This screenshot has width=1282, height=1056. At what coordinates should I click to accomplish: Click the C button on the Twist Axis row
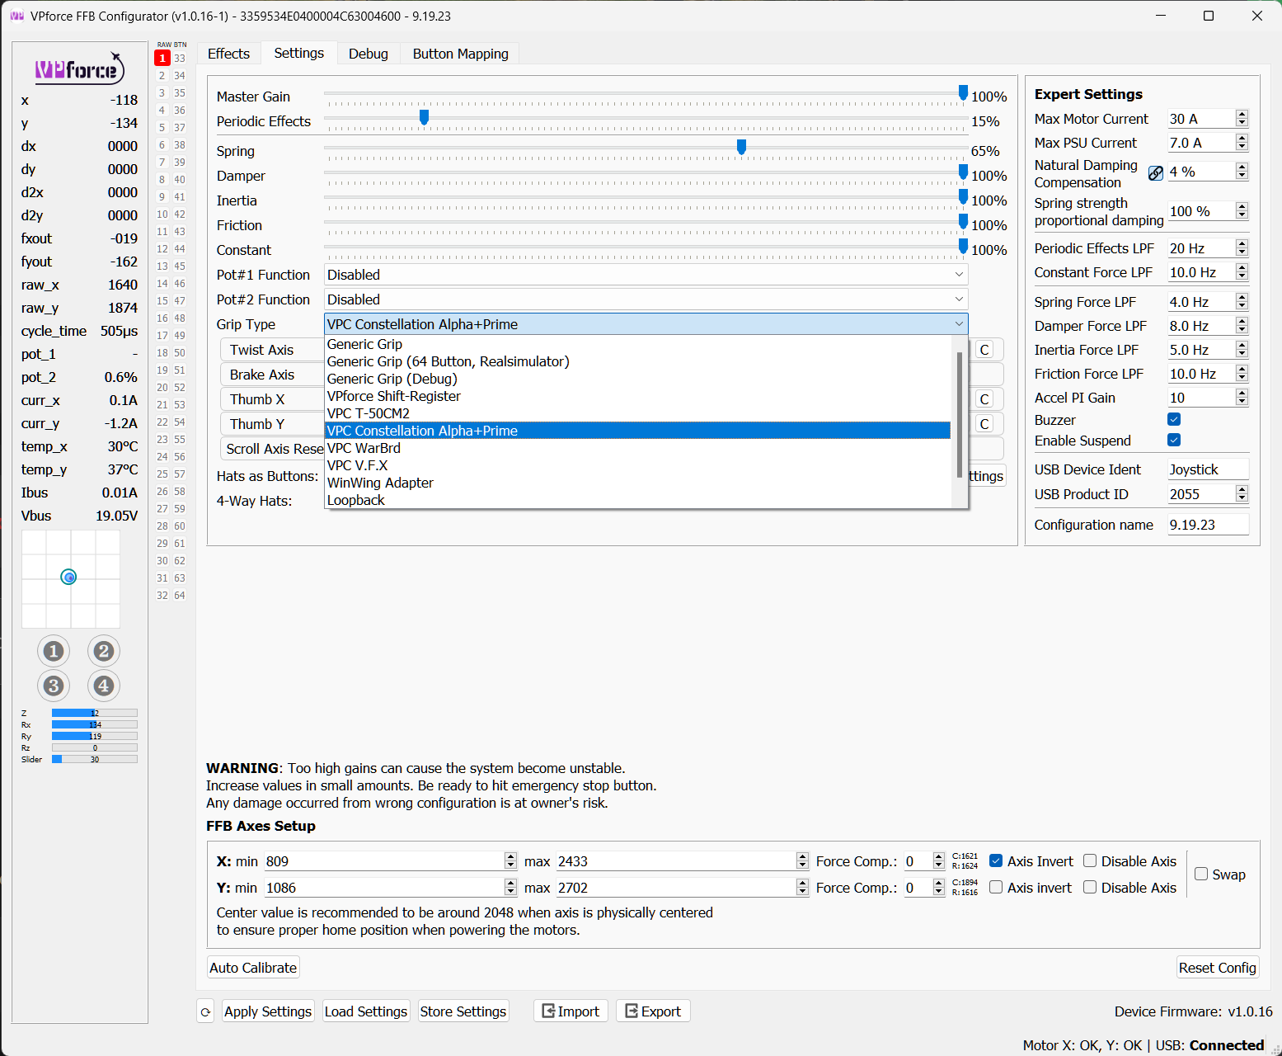(x=984, y=350)
